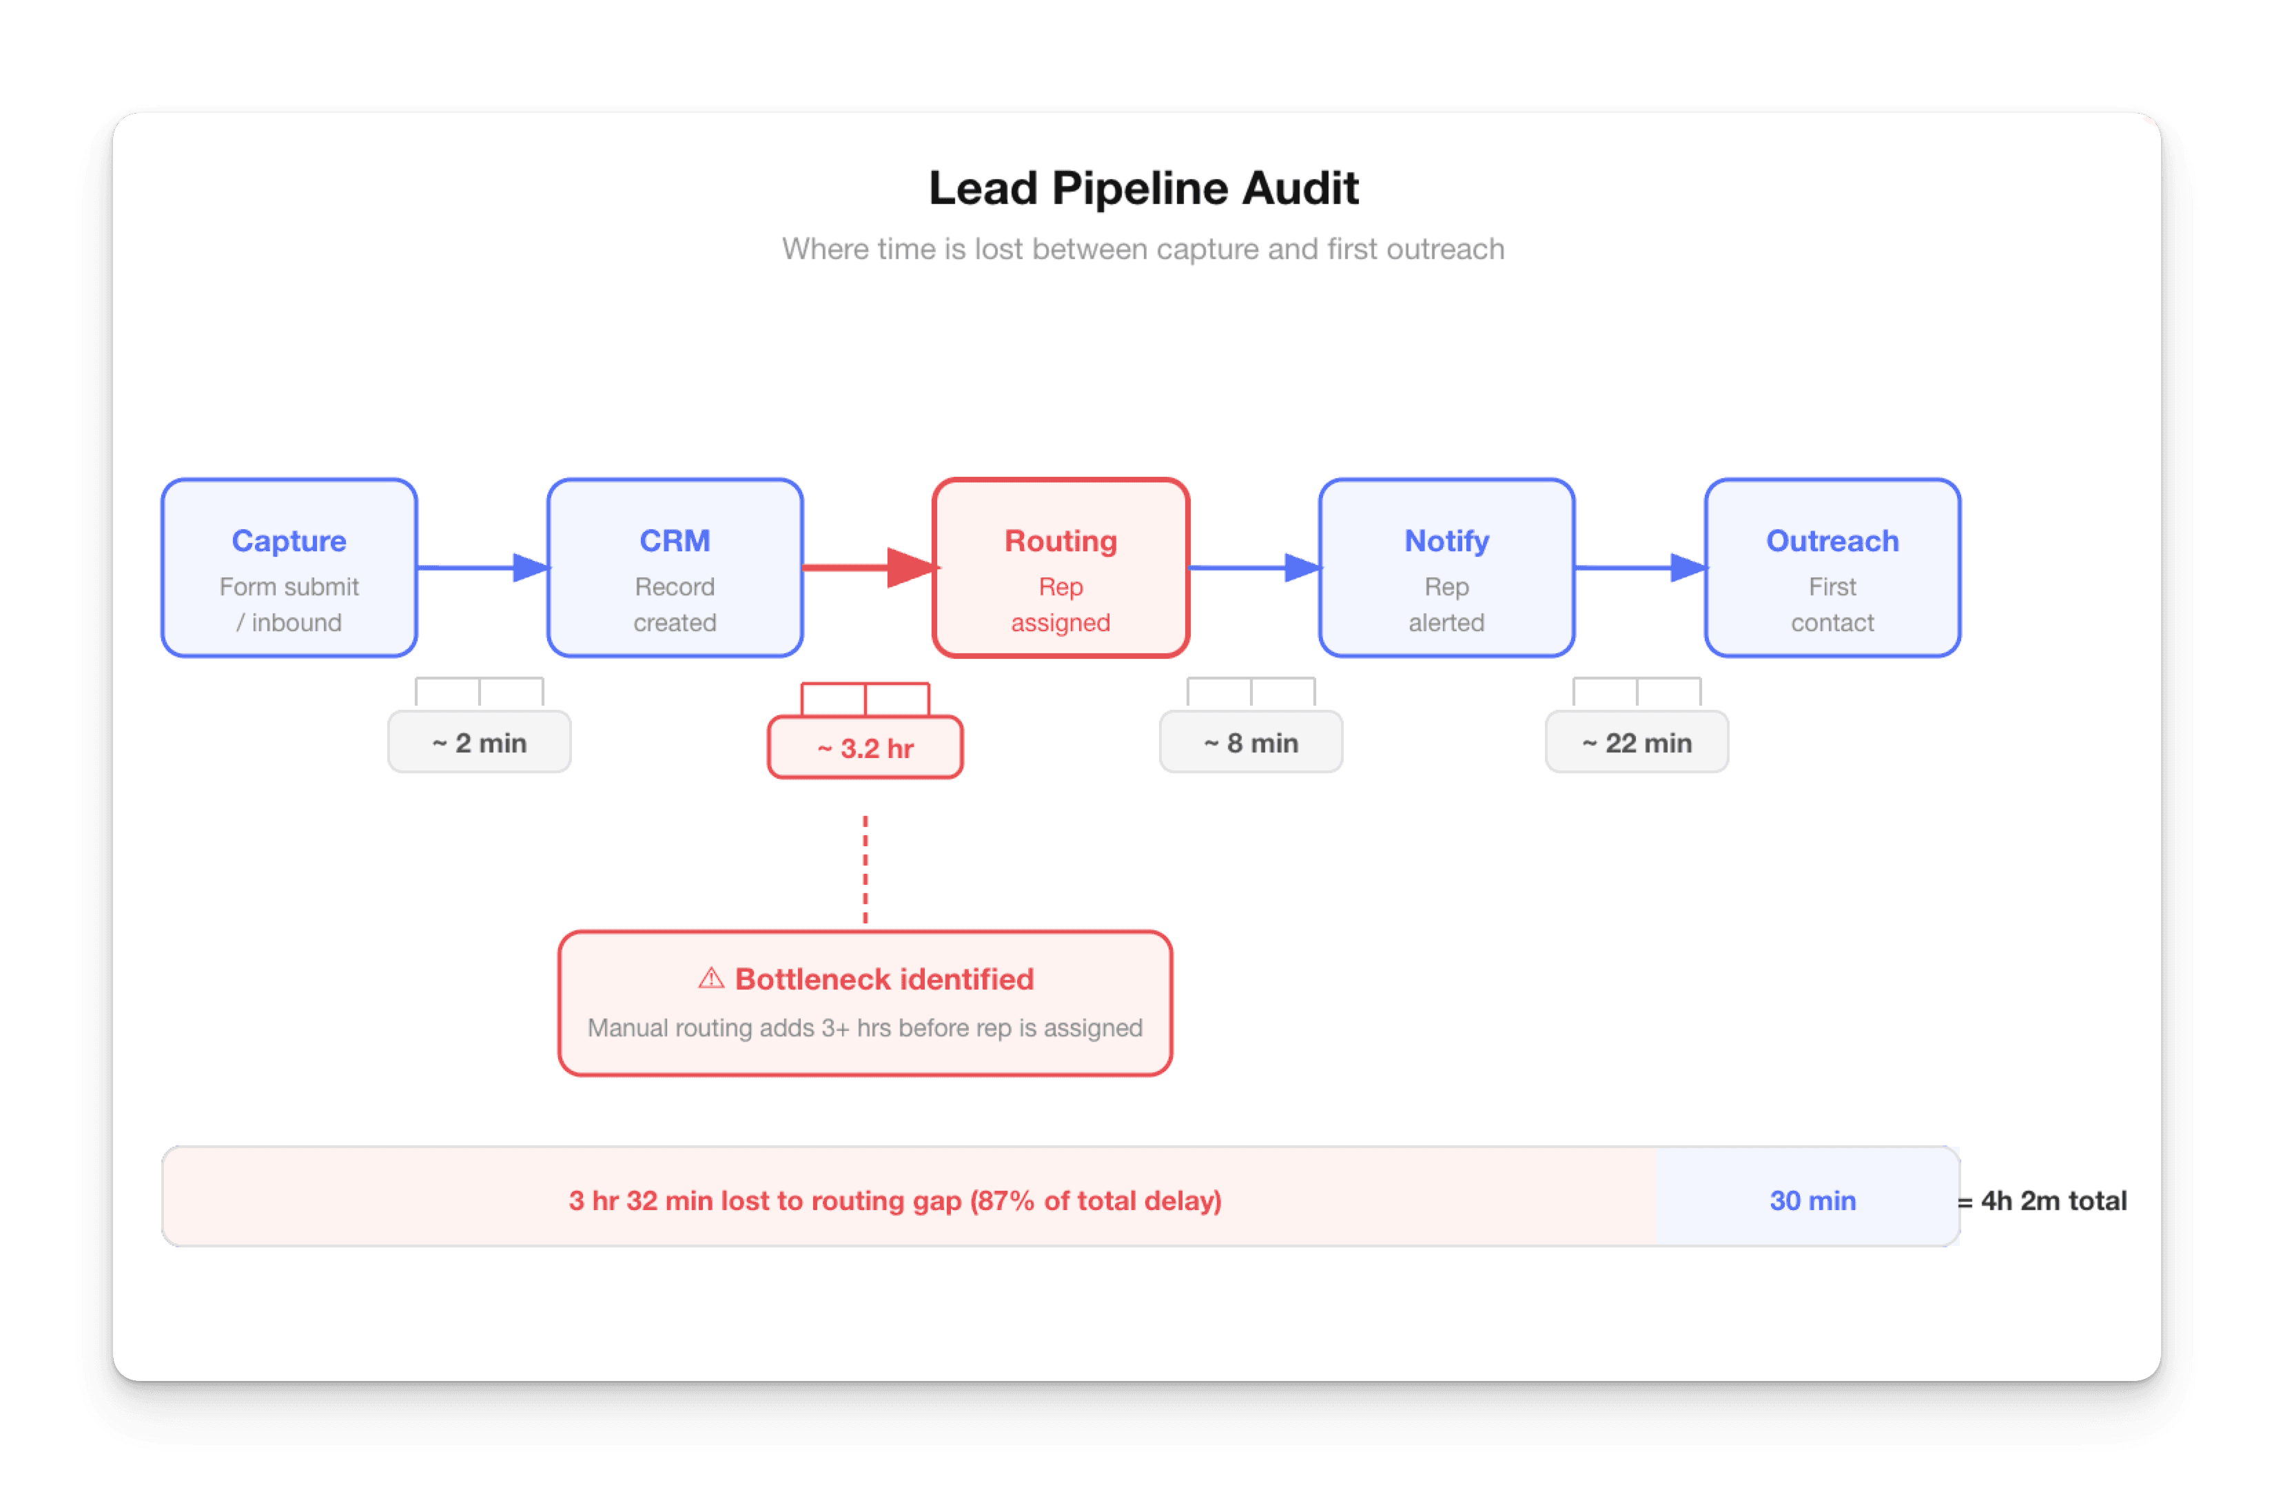
Task: Click the ~ 22 min duration label
Action: [x=1637, y=742]
